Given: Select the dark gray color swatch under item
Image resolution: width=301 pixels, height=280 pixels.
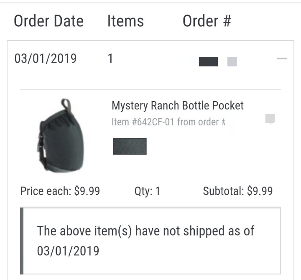Looking at the screenshot, I should pos(130,146).
